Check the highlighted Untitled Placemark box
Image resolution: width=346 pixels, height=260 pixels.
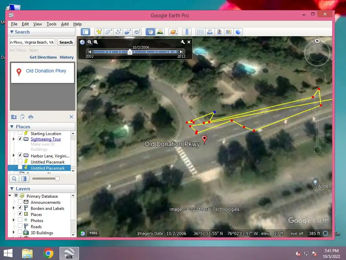pos(20,167)
